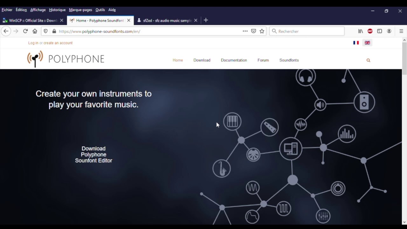This screenshot has height=229, width=407.
Task: Click the saxophone icon in illustration
Action: pyautogui.click(x=222, y=168)
